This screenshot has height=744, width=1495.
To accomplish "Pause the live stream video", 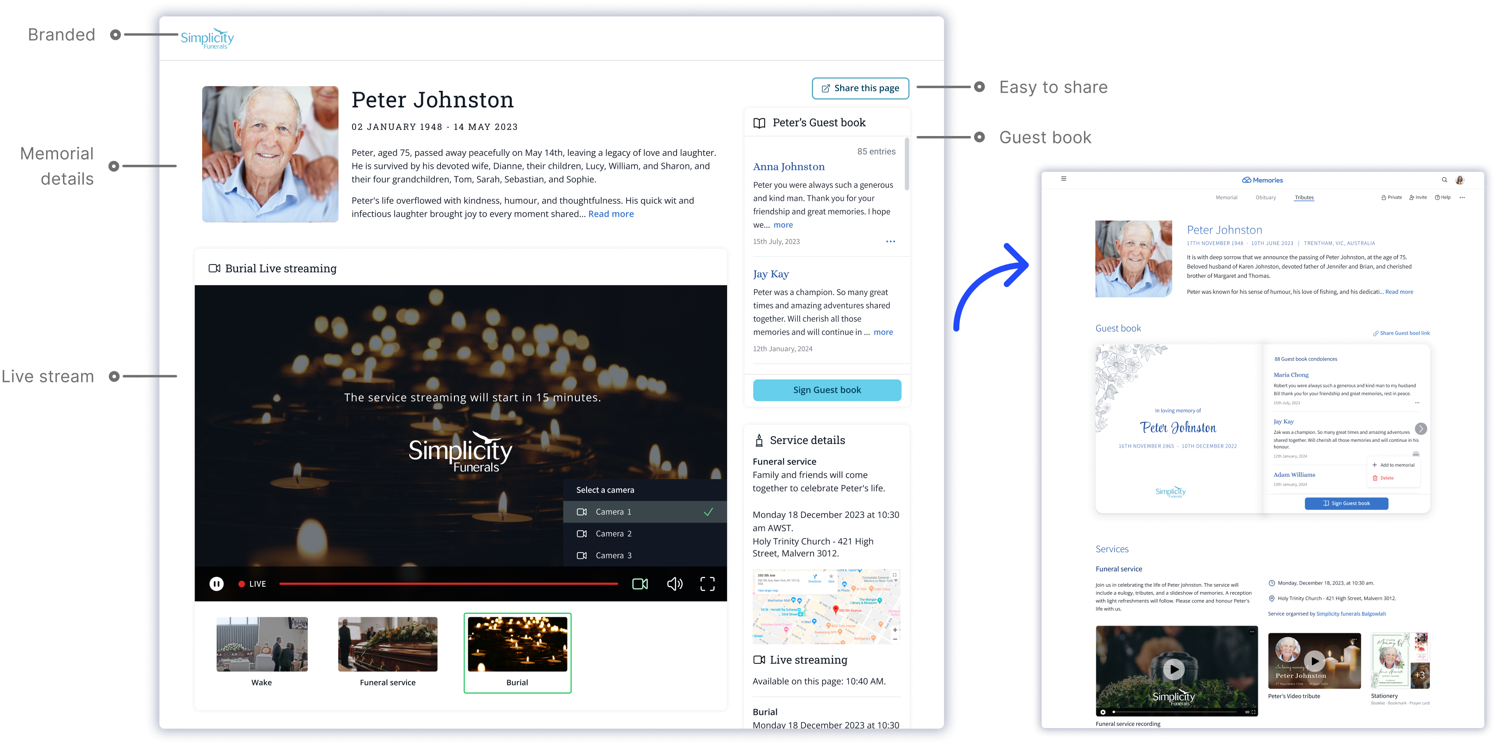I will pos(216,584).
